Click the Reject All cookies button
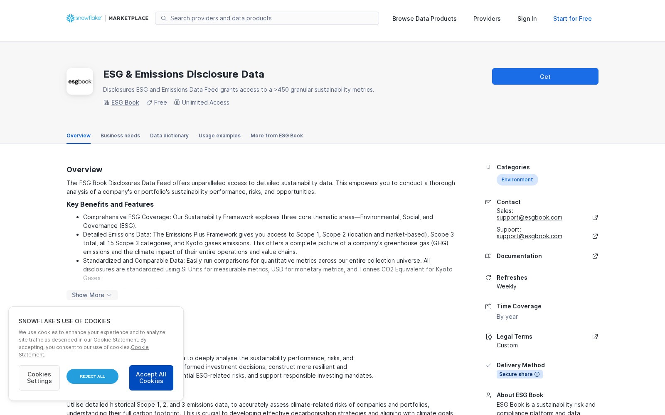This screenshot has height=415, width=665. pos(92,376)
